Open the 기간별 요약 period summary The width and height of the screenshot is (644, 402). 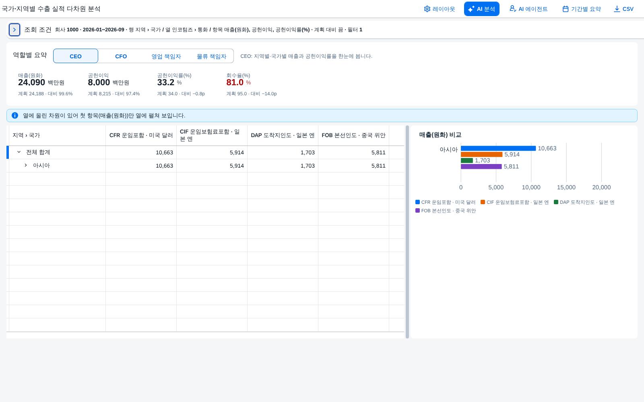click(581, 9)
